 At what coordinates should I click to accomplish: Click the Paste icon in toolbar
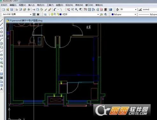point(42,10)
